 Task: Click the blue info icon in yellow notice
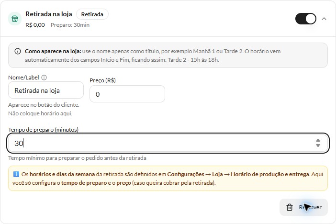pos(16,174)
